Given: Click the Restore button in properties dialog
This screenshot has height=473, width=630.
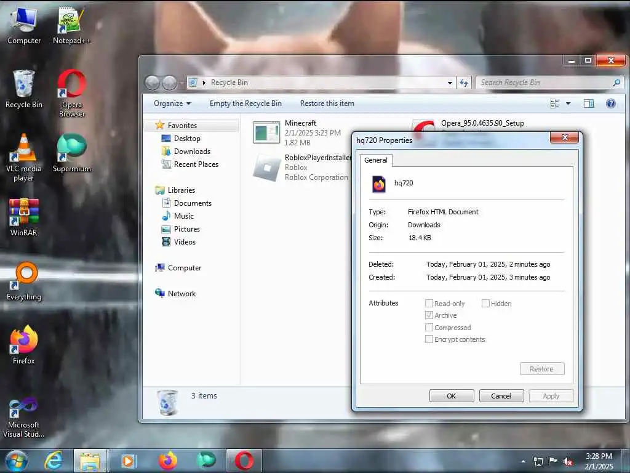Looking at the screenshot, I should click(541, 369).
